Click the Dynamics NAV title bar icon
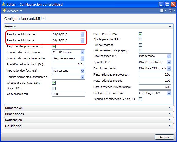177x142 pixels. (4, 4)
